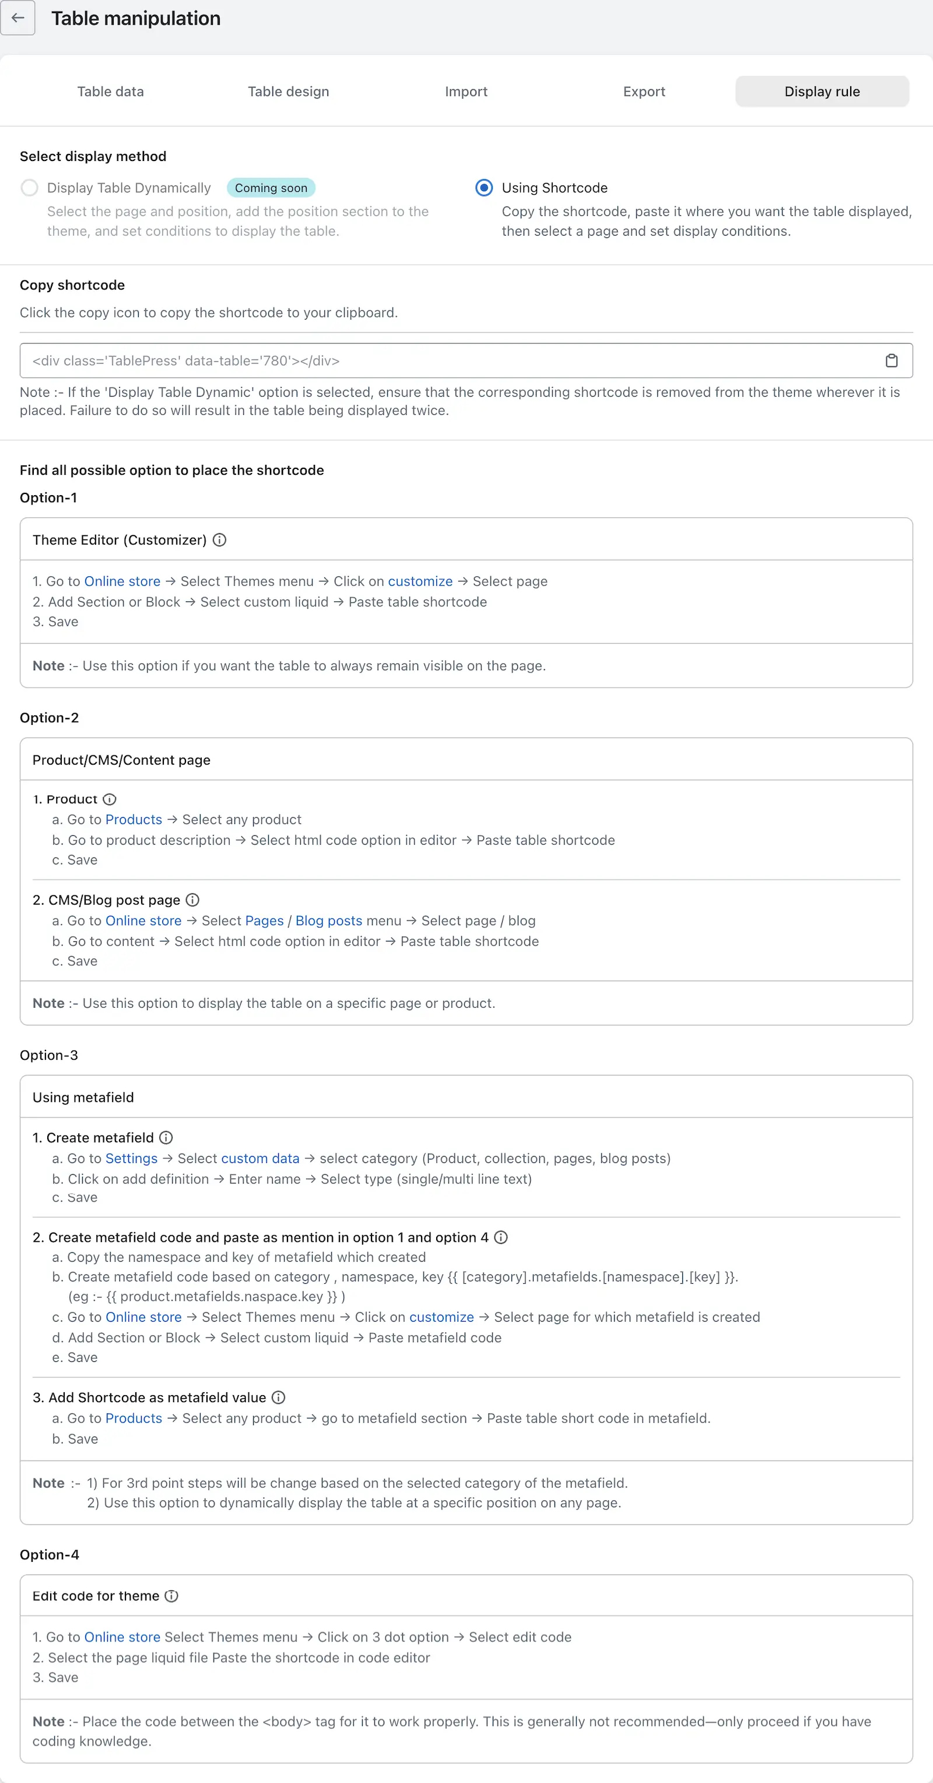Click the back arrow beside Table manipulation
933x1783 pixels.
18,18
